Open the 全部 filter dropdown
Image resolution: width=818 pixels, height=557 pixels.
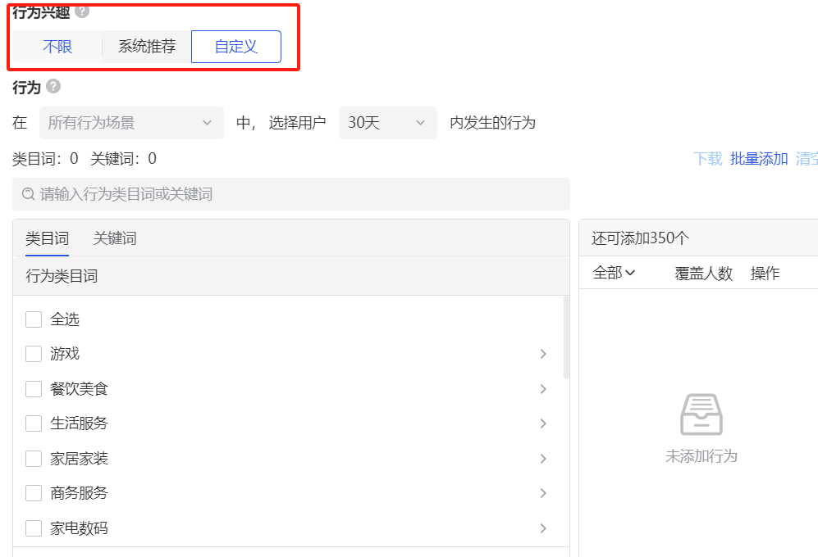tap(614, 273)
